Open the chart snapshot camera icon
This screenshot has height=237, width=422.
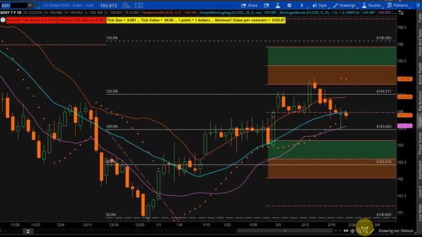tap(266, 5)
